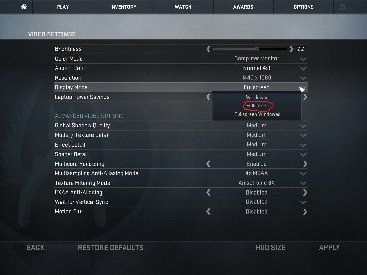Toggle Multicore Rendering Enabled value
Screen dimensions: 367x275
(257, 164)
